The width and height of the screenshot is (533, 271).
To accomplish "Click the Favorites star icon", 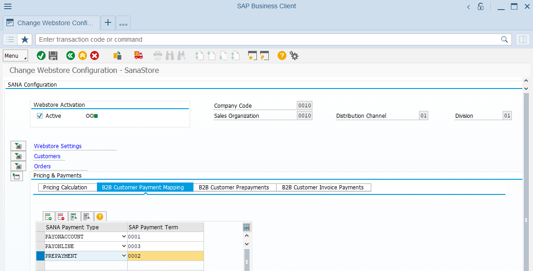I will click(25, 40).
